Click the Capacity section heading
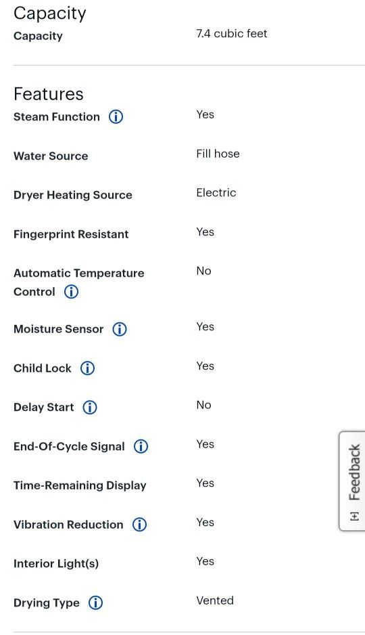Screen dimensions: 365x635 click(x=50, y=14)
